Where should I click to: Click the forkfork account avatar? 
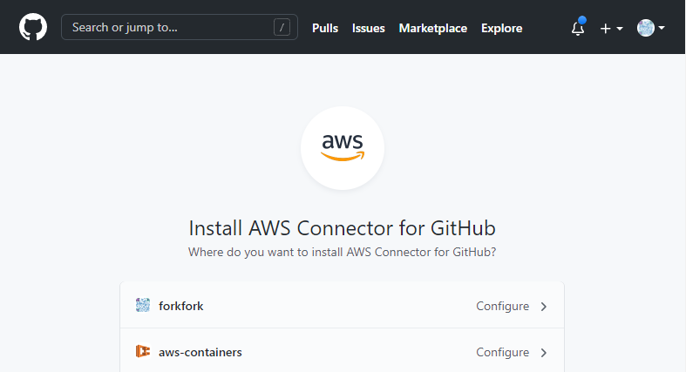(143, 305)
